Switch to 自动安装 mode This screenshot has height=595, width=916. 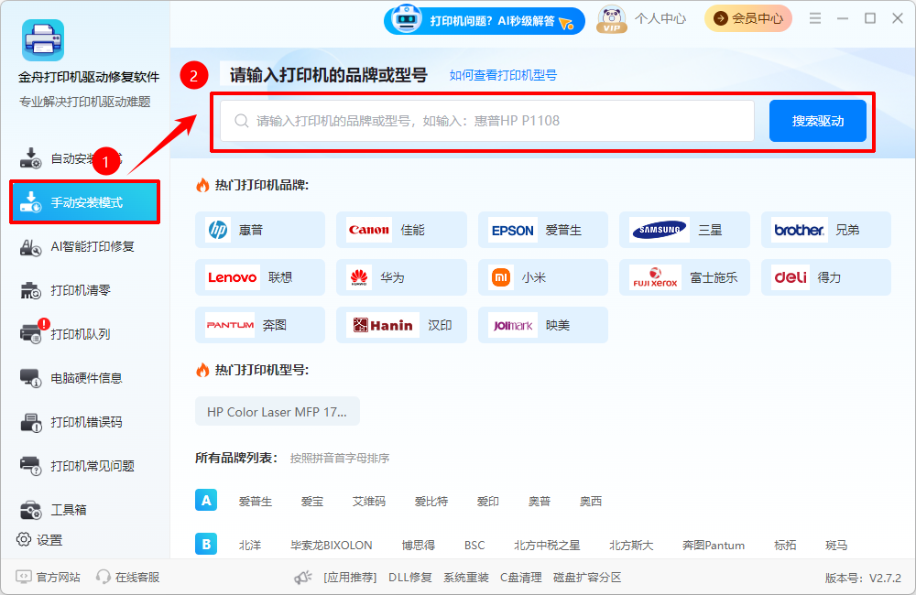pos(84,158)
